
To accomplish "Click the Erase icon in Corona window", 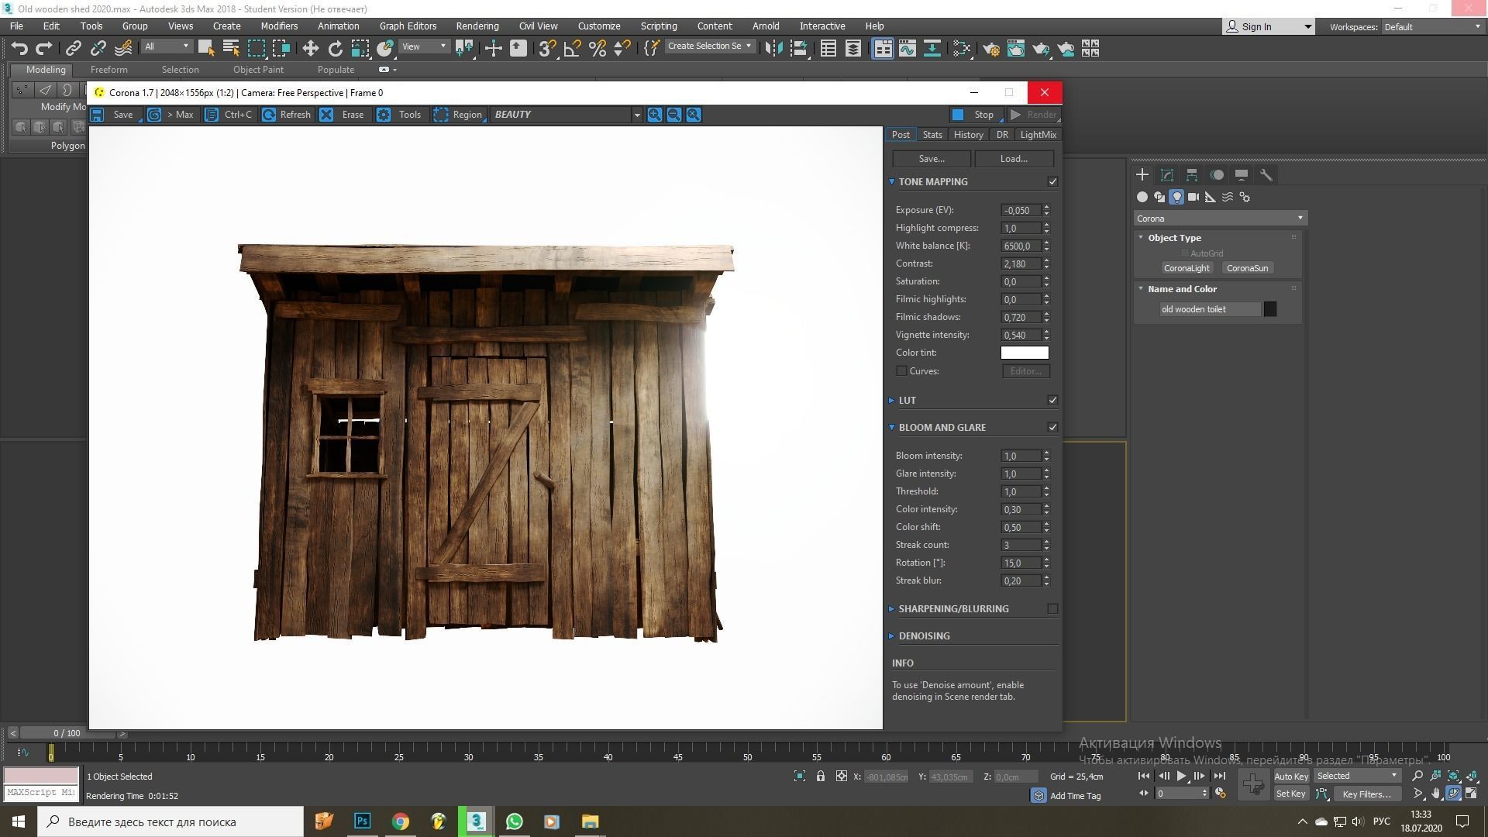I will [326, 115].
